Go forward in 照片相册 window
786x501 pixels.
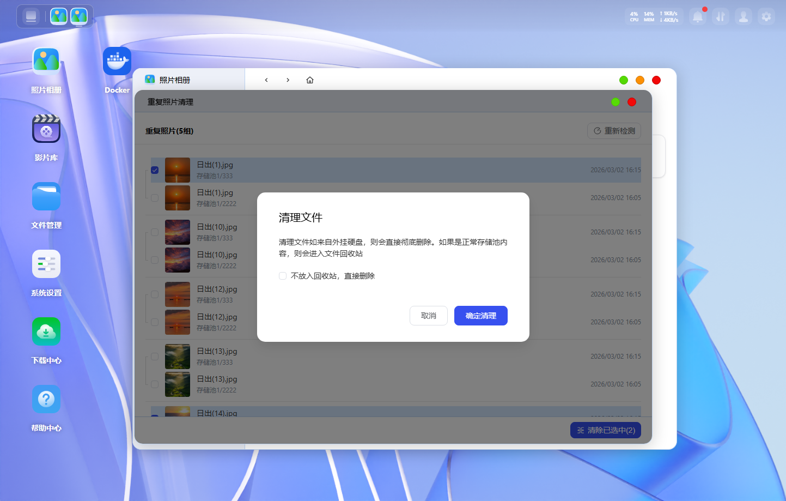pos(288,80)
